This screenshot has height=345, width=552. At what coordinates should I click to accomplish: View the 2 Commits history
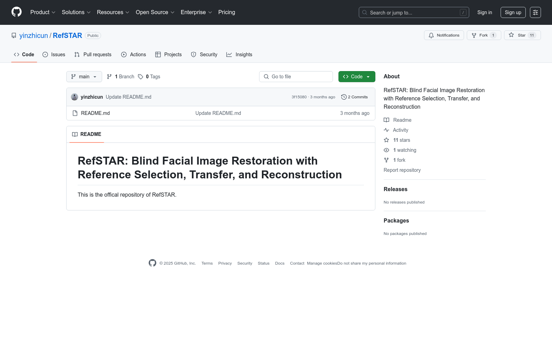pyautogui.click(x=354, y=97)
